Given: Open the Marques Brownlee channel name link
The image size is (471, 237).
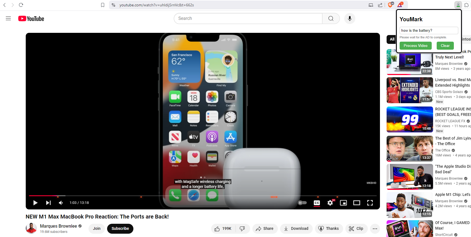Looking at the screenshot, I should [58, 226].
